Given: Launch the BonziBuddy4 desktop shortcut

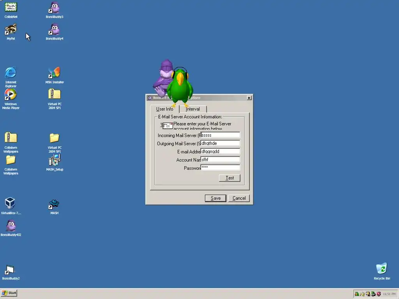Looking at the screenshot, I should click(55, 32).
